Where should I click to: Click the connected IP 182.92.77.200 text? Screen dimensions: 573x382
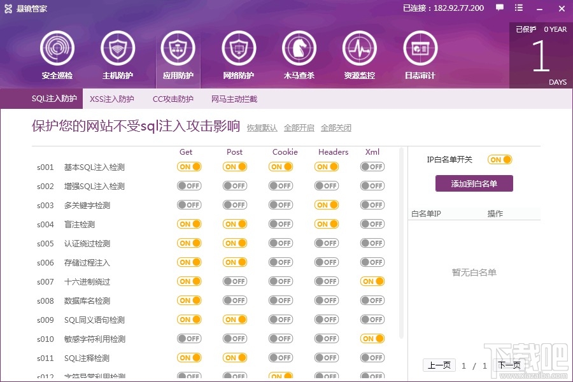pyautogui.click(x=458, y=8)
